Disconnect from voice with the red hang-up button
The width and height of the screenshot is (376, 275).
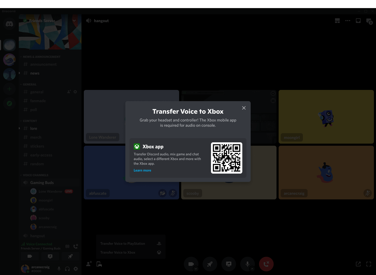[266, 264]
